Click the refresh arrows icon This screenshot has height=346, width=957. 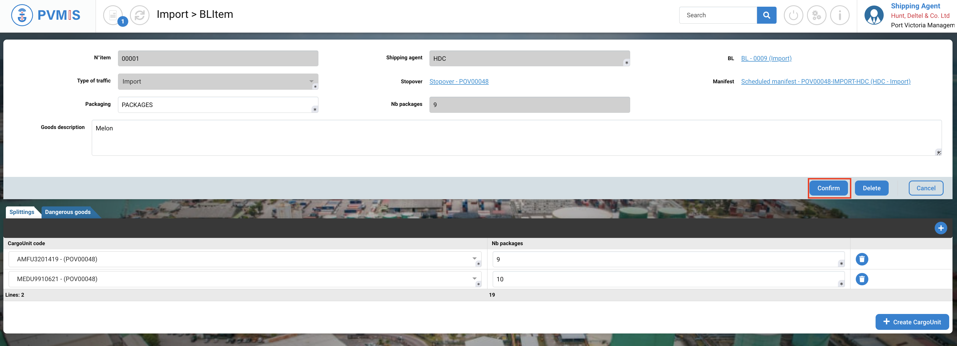[x=139, y=15]
